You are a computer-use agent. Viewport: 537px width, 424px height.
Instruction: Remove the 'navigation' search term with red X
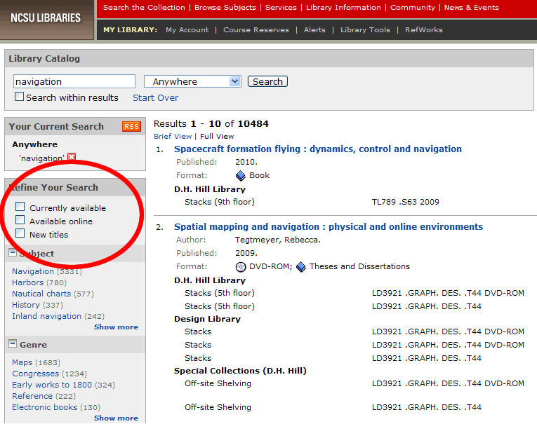click(72, 158)
